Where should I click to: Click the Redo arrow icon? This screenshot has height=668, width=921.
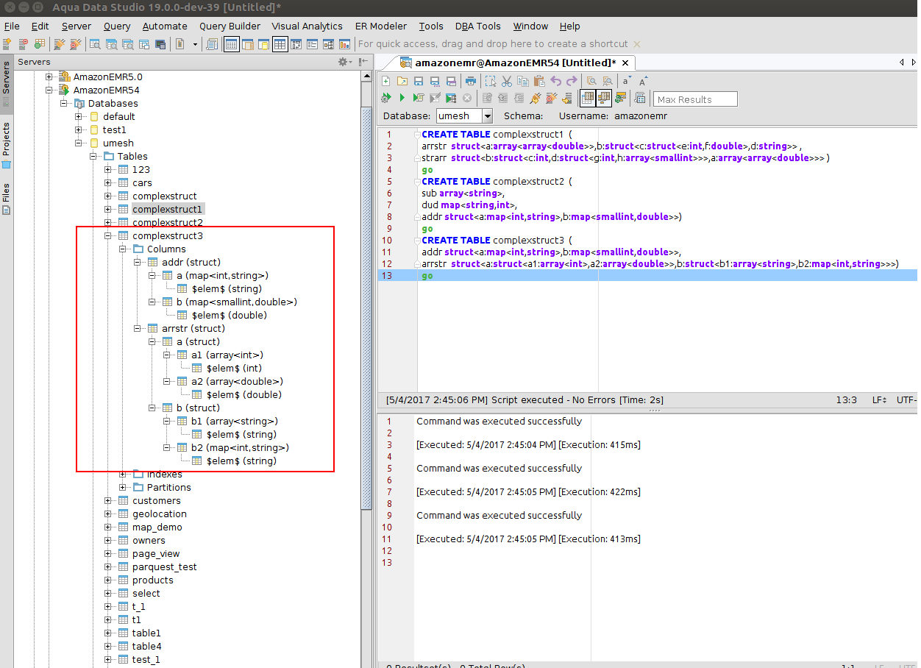pyautogui.click(x=572, y=81)
